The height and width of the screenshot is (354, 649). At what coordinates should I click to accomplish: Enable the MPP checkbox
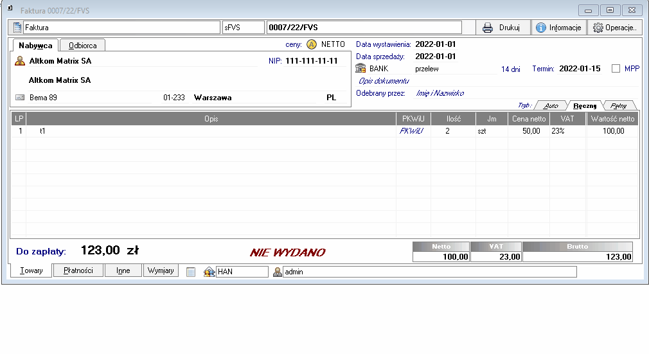(x=616, y=69)
